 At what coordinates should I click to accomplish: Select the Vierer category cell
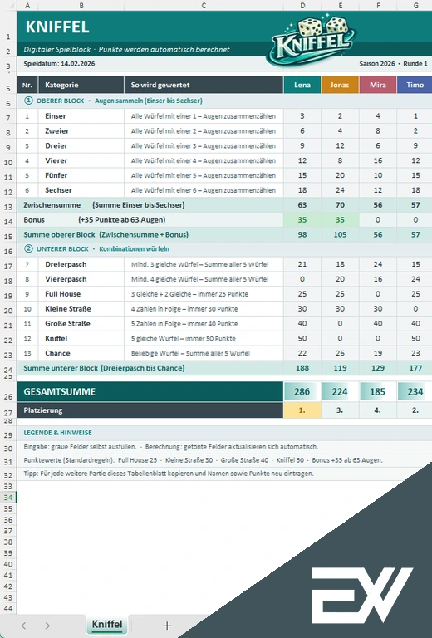click(81, 160)
